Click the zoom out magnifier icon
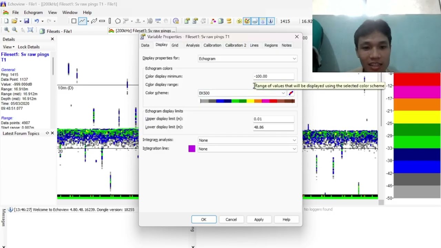441x248 pixels. click(x=14, y=30)
